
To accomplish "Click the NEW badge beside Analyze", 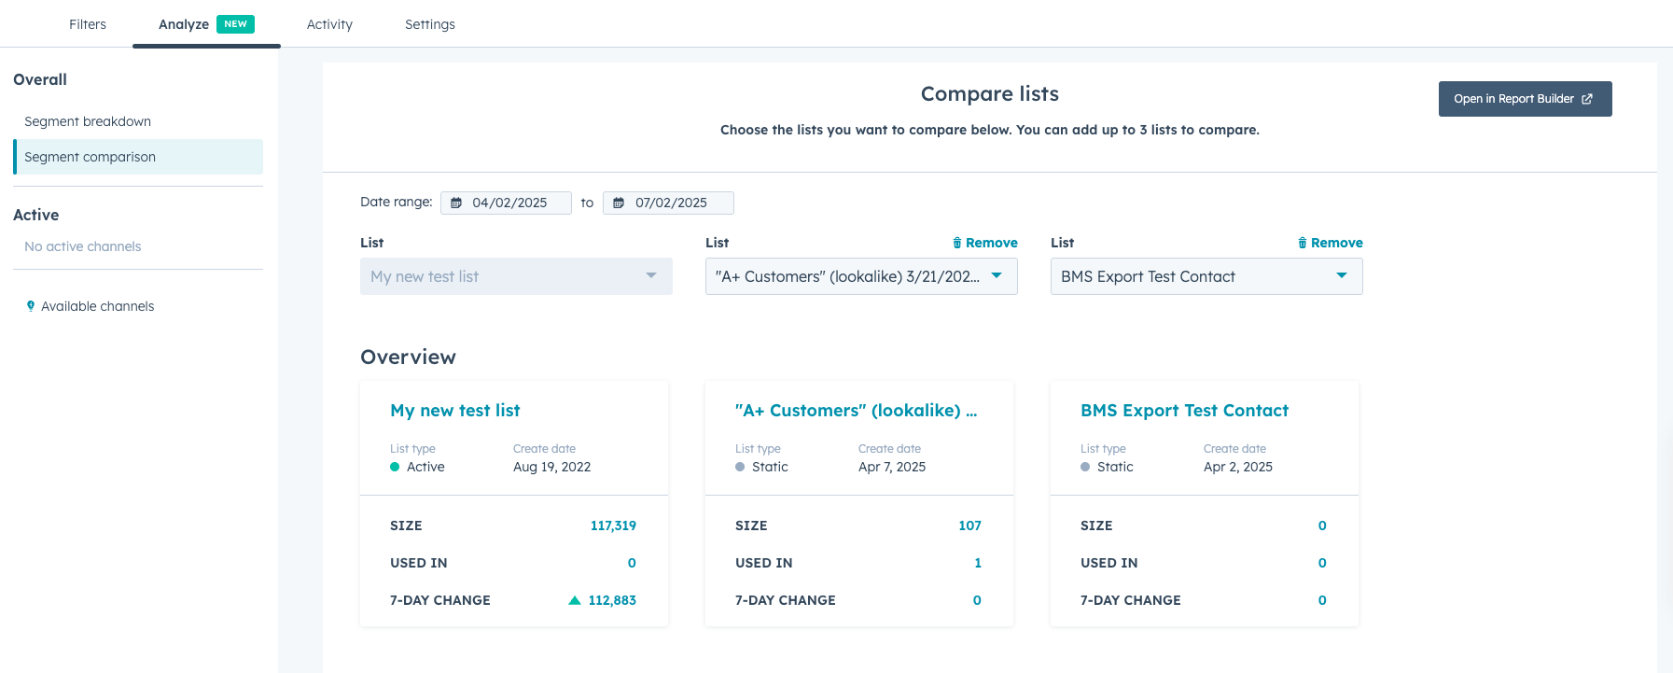I will (x=235, y=24).
